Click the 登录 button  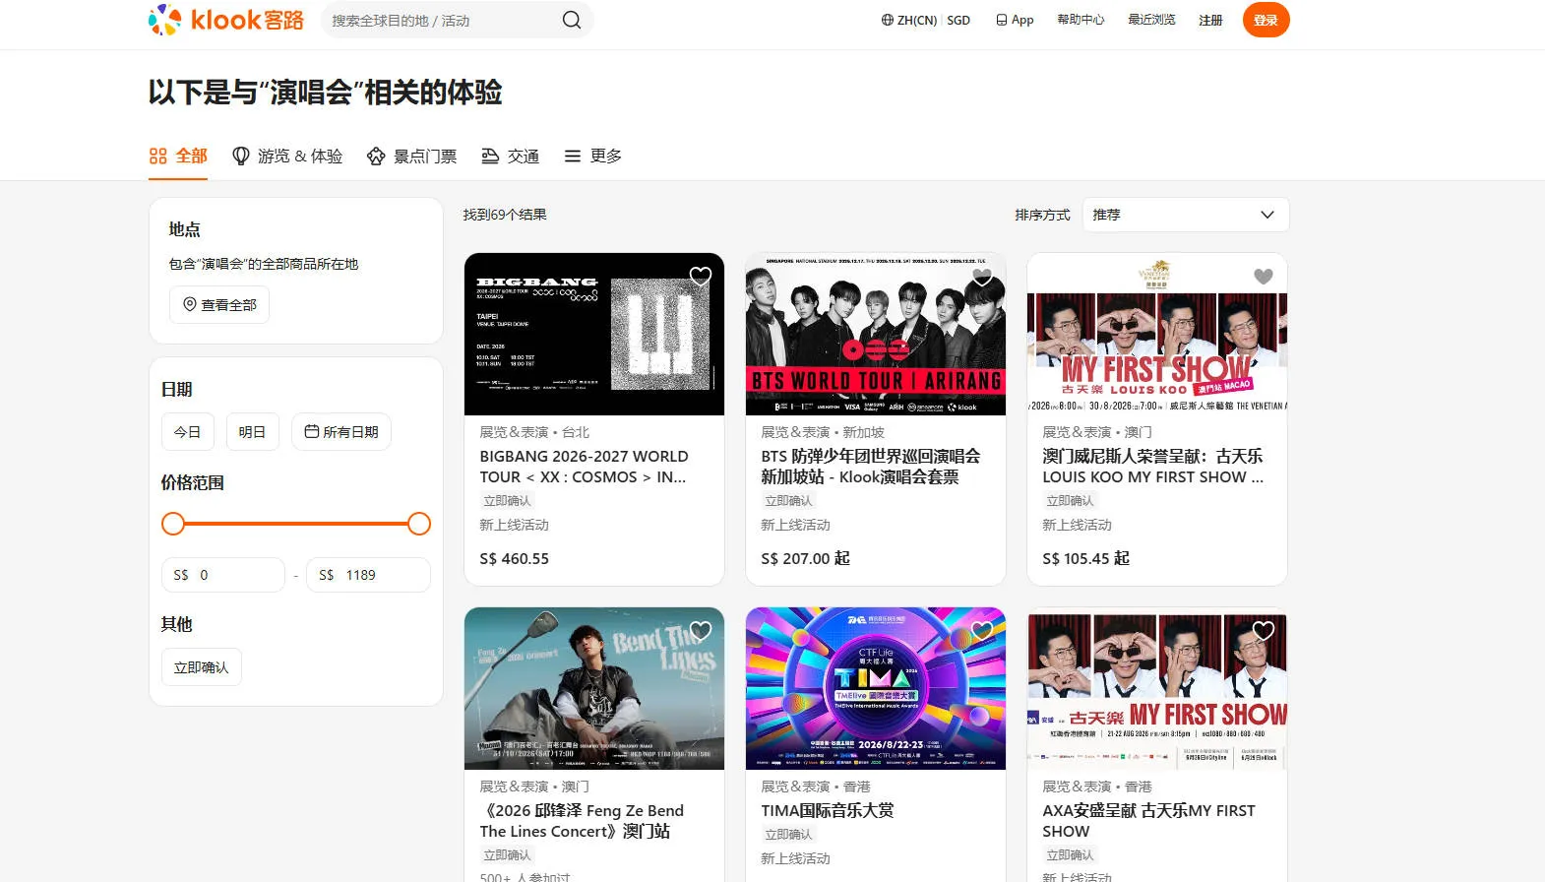(x=1267, y=20)
